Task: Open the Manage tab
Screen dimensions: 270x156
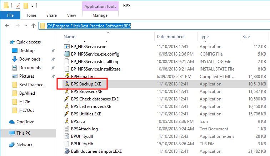Action: [x=100, y=15]
